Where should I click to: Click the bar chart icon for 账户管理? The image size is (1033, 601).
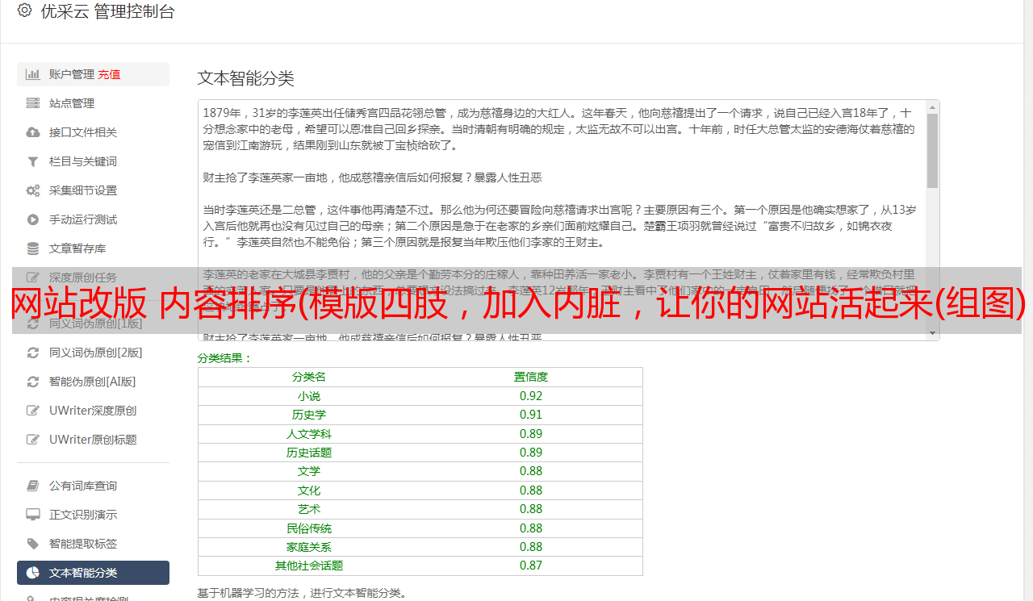[x=33, y=74]
